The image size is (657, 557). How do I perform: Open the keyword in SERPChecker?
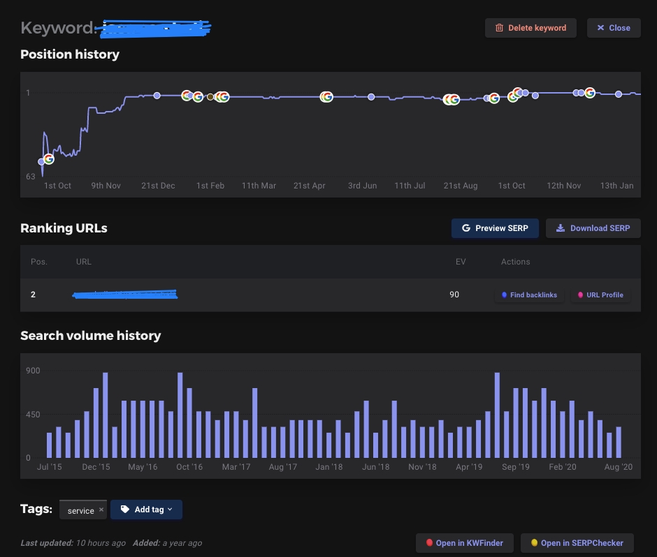tap(577, 542)
